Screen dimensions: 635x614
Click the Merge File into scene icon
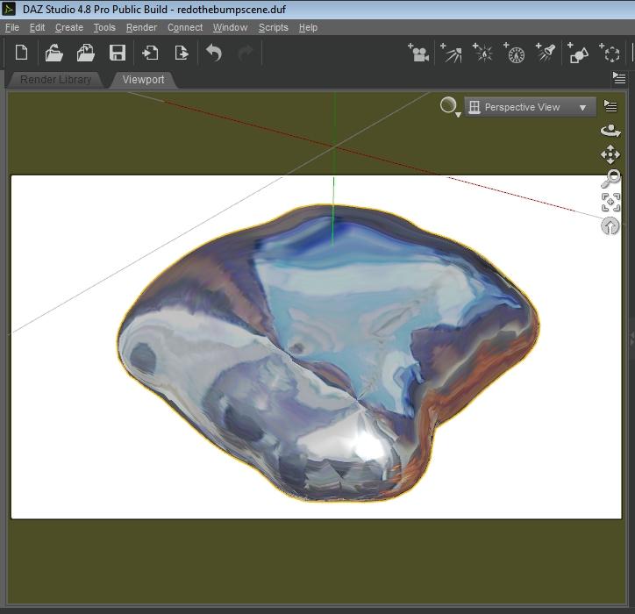click(85, 53)
